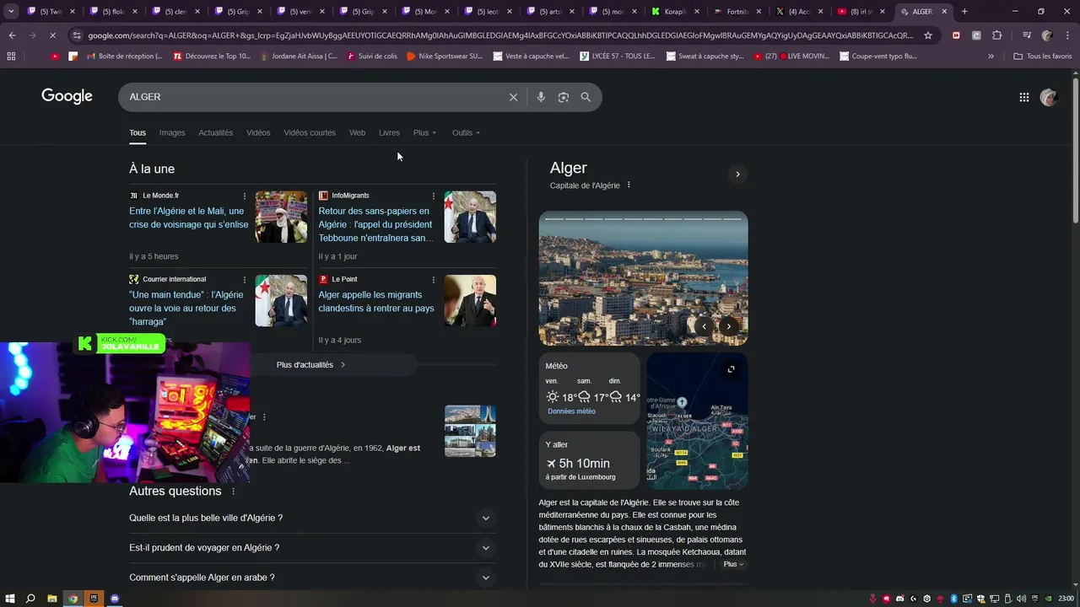Switch to the Vidéos results tab
Viewport: 1080px width, 607px height.
pos(258,132)
